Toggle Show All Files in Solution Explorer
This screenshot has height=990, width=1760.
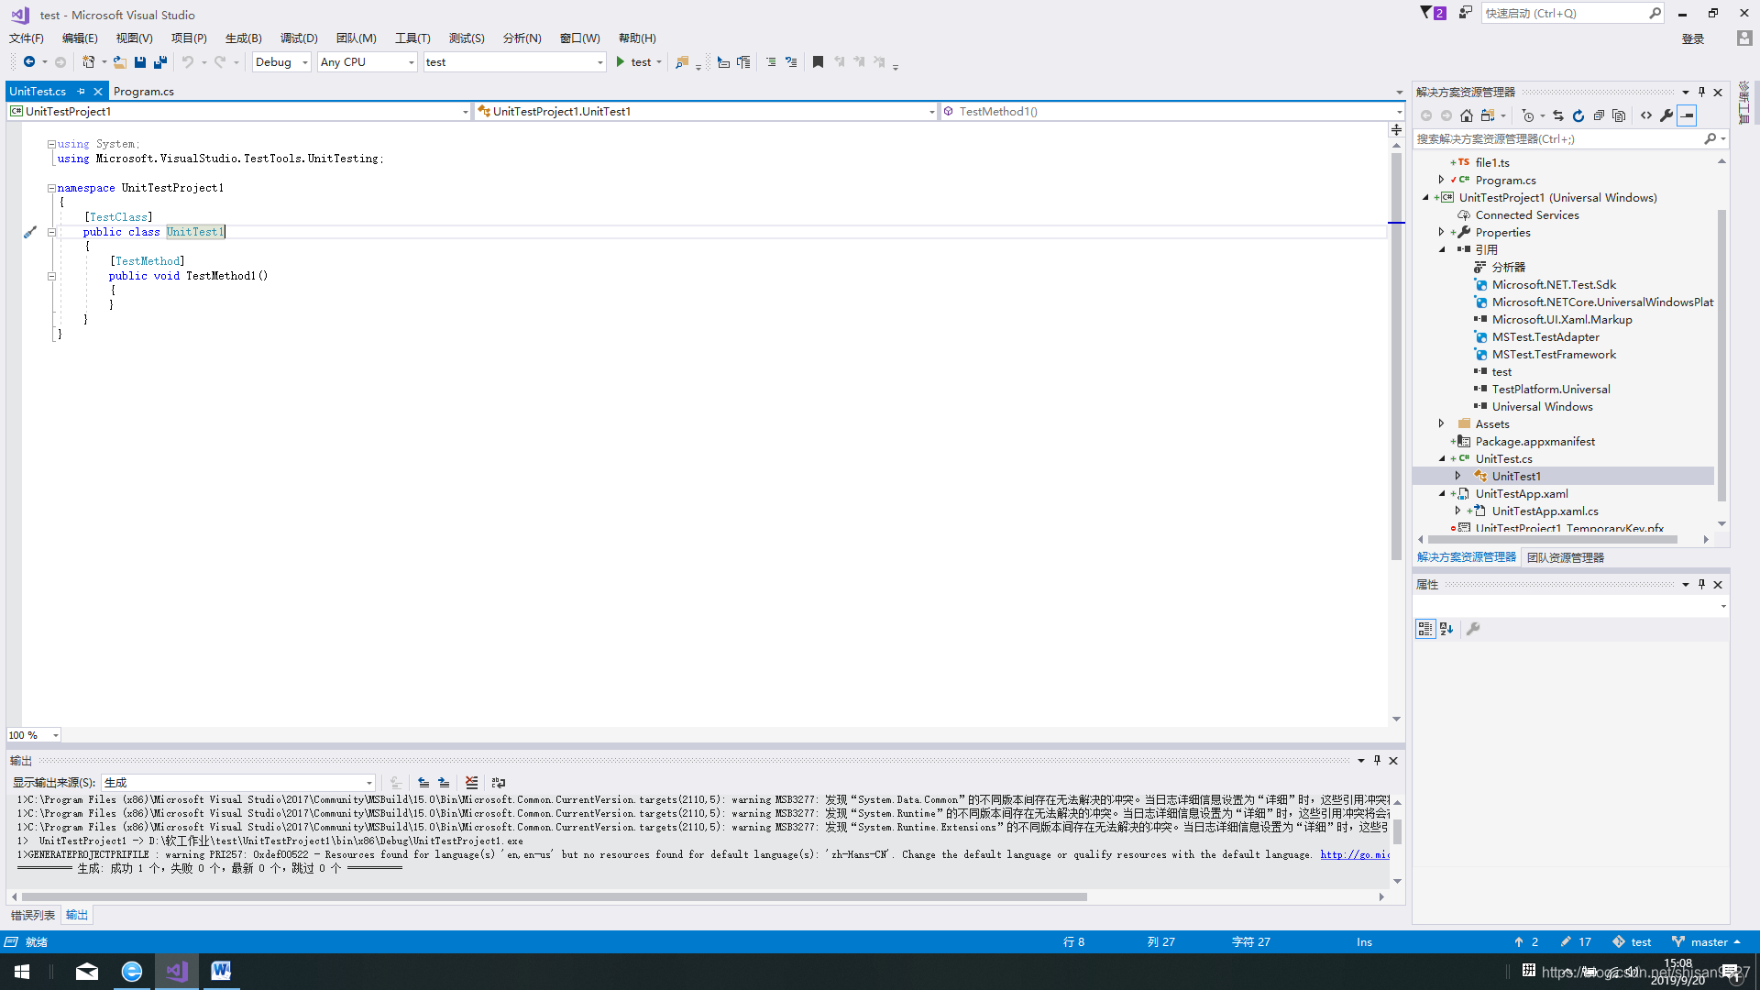(x=1619, y=115)
